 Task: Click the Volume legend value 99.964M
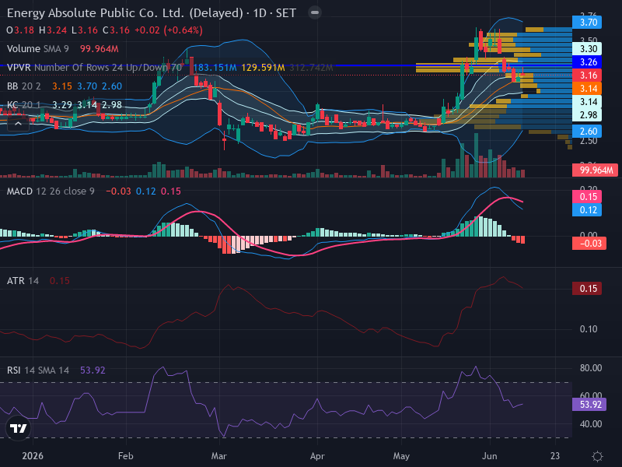[100, 49]
